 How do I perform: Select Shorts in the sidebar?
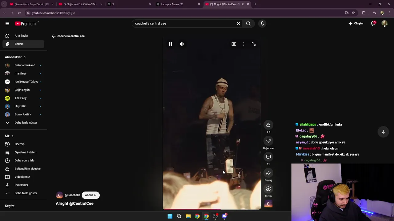(x=23, y=44)
